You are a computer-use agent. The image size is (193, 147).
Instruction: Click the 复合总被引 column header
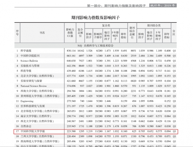coord(80,33)
